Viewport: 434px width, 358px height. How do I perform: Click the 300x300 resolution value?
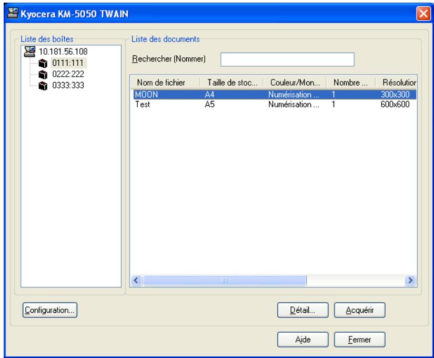tap(395, 95)
